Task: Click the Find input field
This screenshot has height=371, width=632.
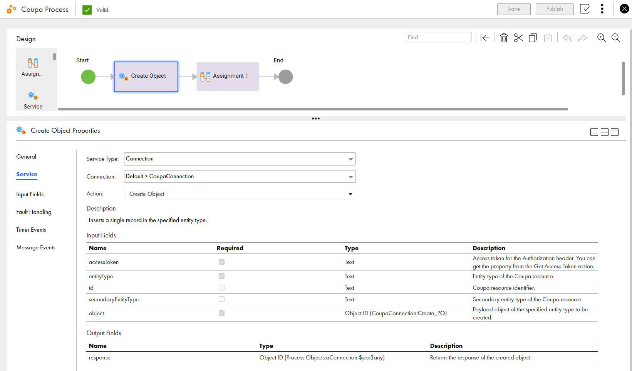Action: [438, 37]
